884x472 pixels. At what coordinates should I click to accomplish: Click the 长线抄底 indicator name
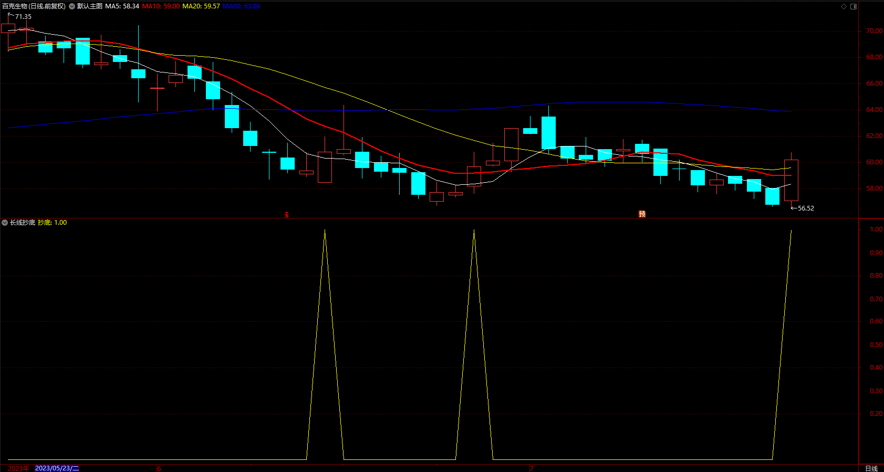(23, 223)
